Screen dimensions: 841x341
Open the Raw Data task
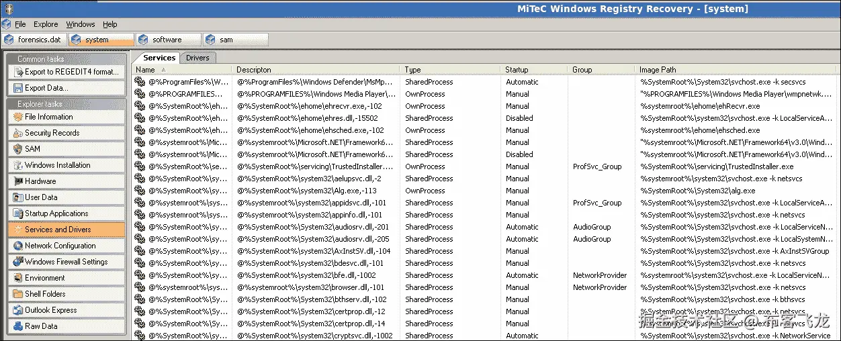[x=66, y=326]
